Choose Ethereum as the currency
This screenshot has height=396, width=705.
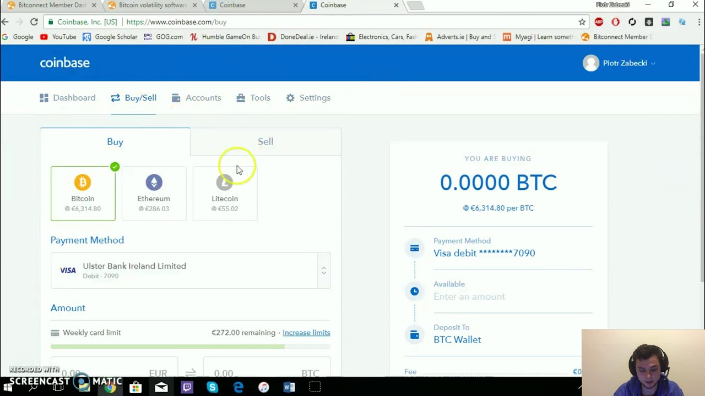point(154,194)
